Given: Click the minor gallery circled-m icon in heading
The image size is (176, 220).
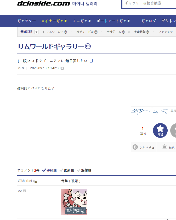Looking at the screenshot, I should (88, 46).
